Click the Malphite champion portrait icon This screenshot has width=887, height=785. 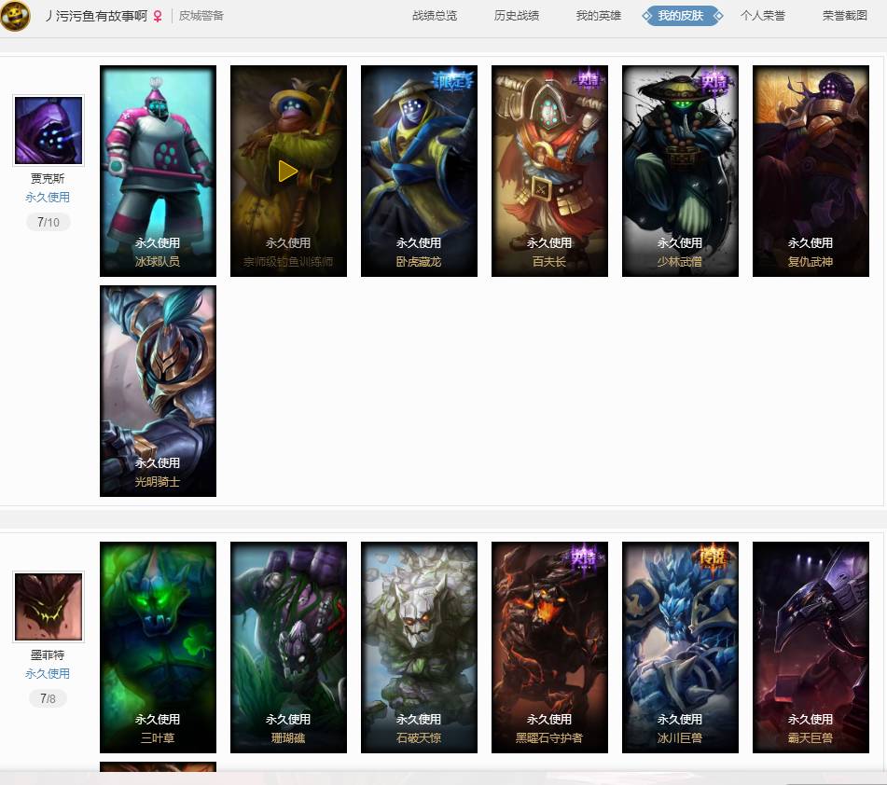(x=49, y=607)
